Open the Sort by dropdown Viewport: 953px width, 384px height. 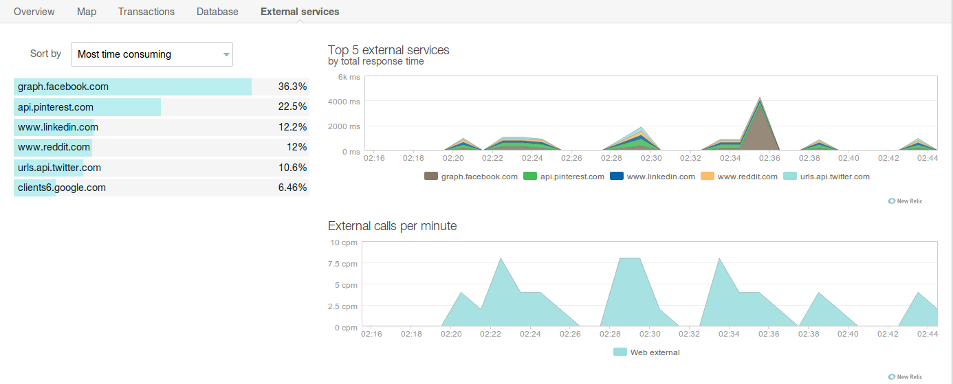tap(152, 54)
